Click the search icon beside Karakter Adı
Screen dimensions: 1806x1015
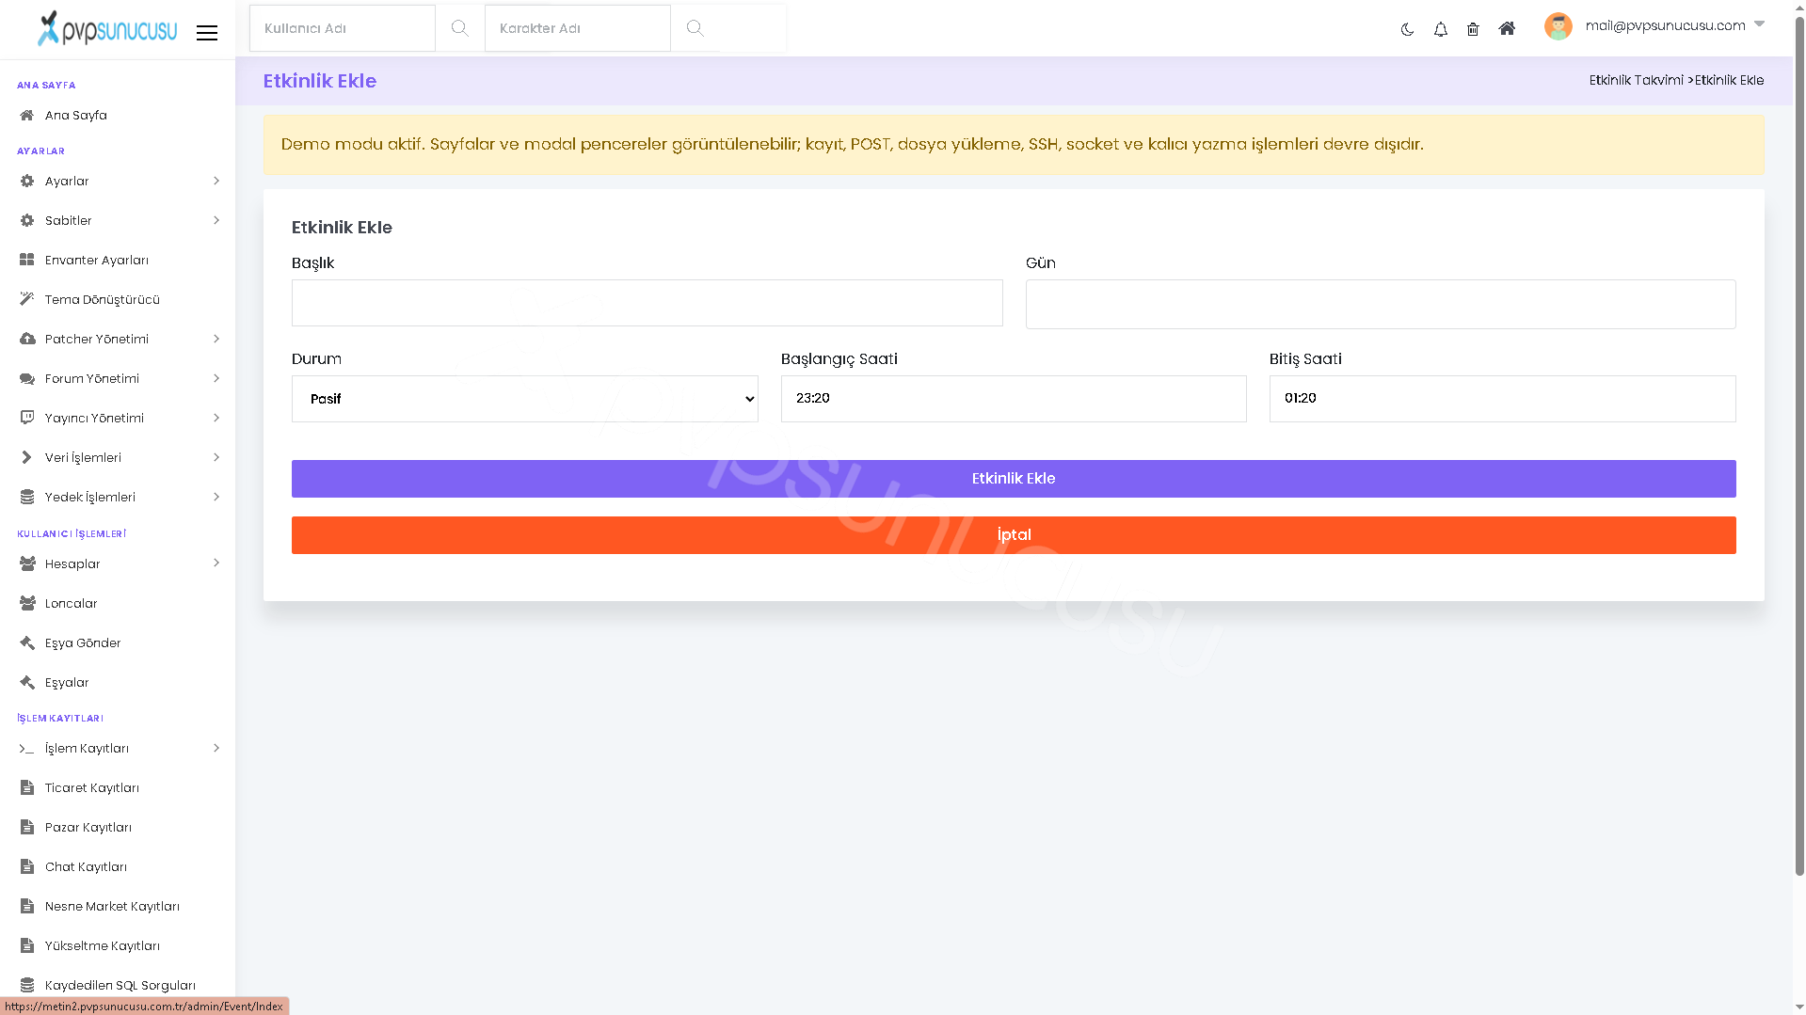click(x=695, y=28)
